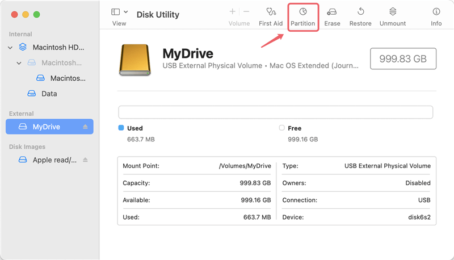Click the layered Macintosh HD container icon

[23, 47]
